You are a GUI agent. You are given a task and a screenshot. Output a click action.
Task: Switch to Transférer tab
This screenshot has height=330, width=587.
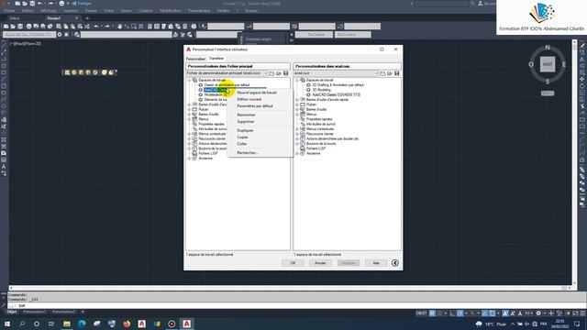216,59
